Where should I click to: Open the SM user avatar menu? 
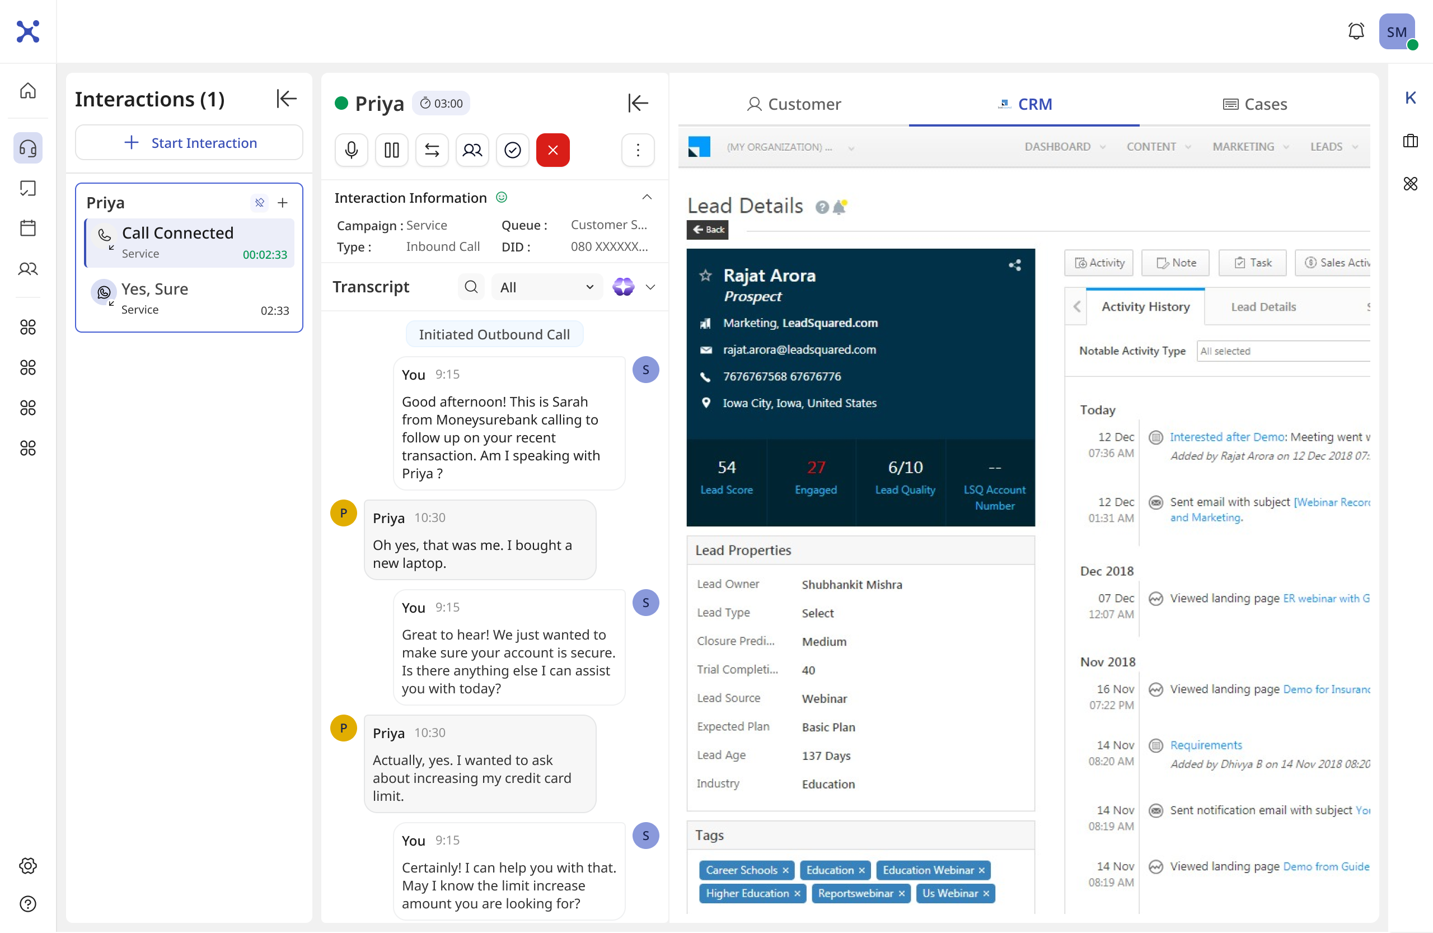click(x=1397, y=31)
